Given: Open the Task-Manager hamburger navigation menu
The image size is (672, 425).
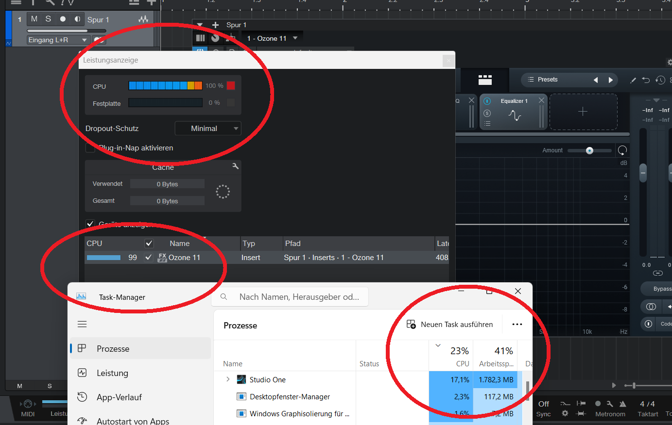Looking at the screenshot, I should coord(82,324).
